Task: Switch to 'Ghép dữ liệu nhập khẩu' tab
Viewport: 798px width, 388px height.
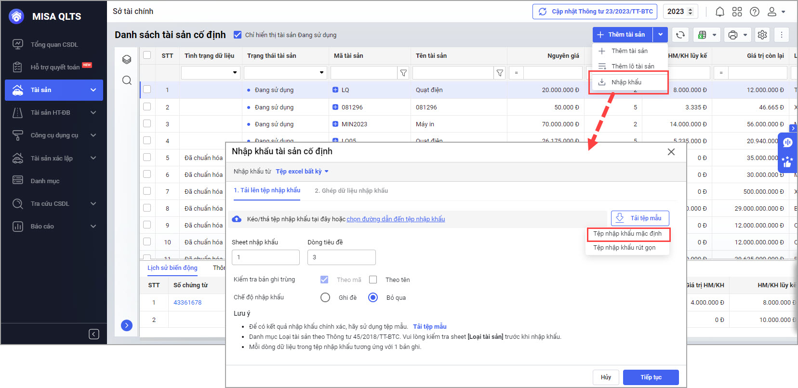Action: (x=351, y=190)
